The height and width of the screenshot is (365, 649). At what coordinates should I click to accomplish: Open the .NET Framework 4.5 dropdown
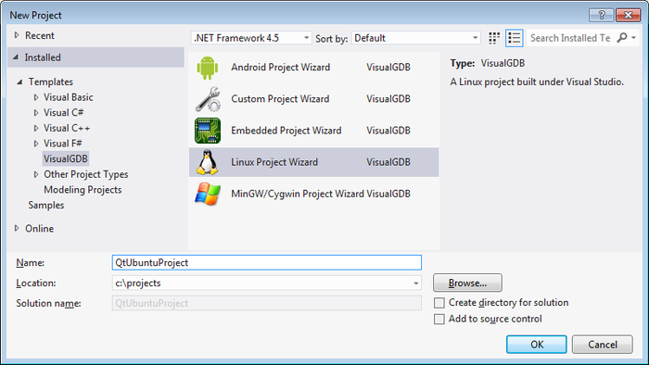[251, 38]
